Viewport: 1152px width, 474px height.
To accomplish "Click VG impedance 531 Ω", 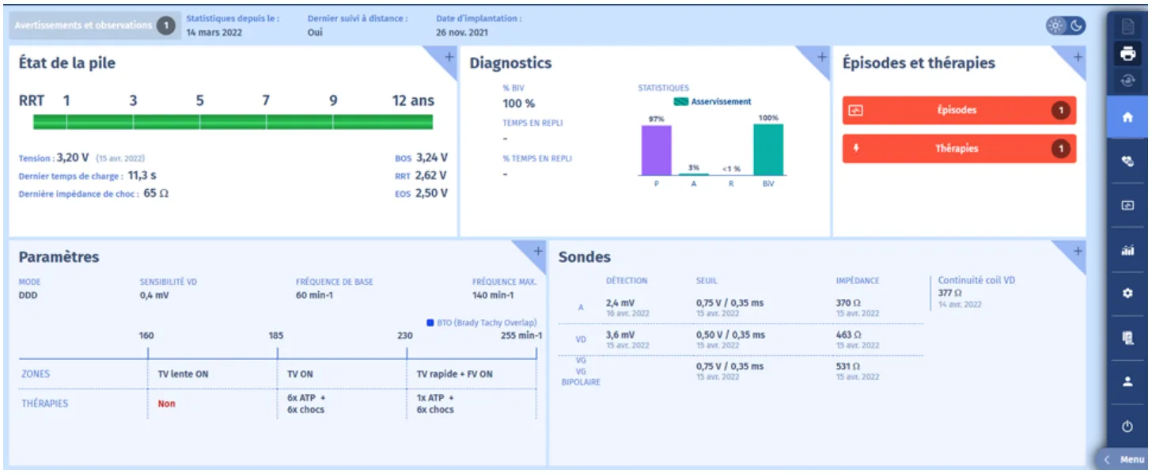I will pos(848,366).
